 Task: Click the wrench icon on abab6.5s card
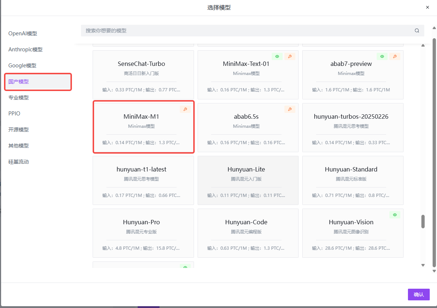click(x=290, y=109)
